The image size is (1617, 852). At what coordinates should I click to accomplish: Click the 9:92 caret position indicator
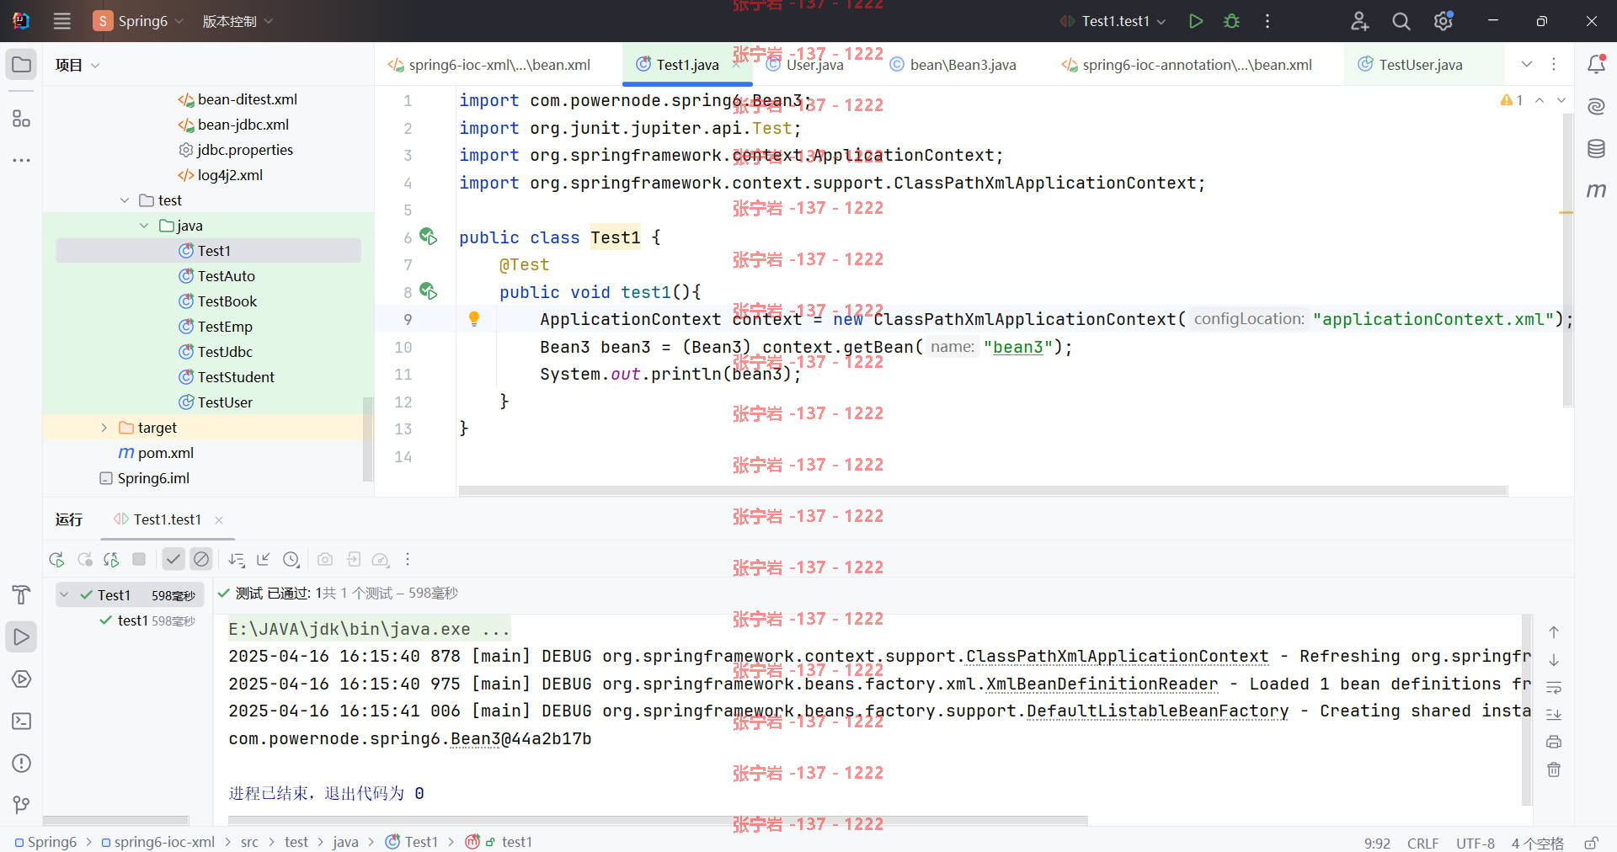(1377, 843)
